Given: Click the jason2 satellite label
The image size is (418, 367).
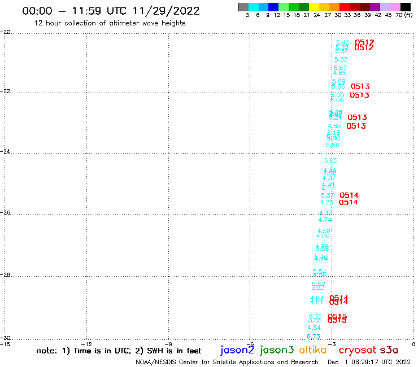Looking at the screenshot, I should click(237, 350).
